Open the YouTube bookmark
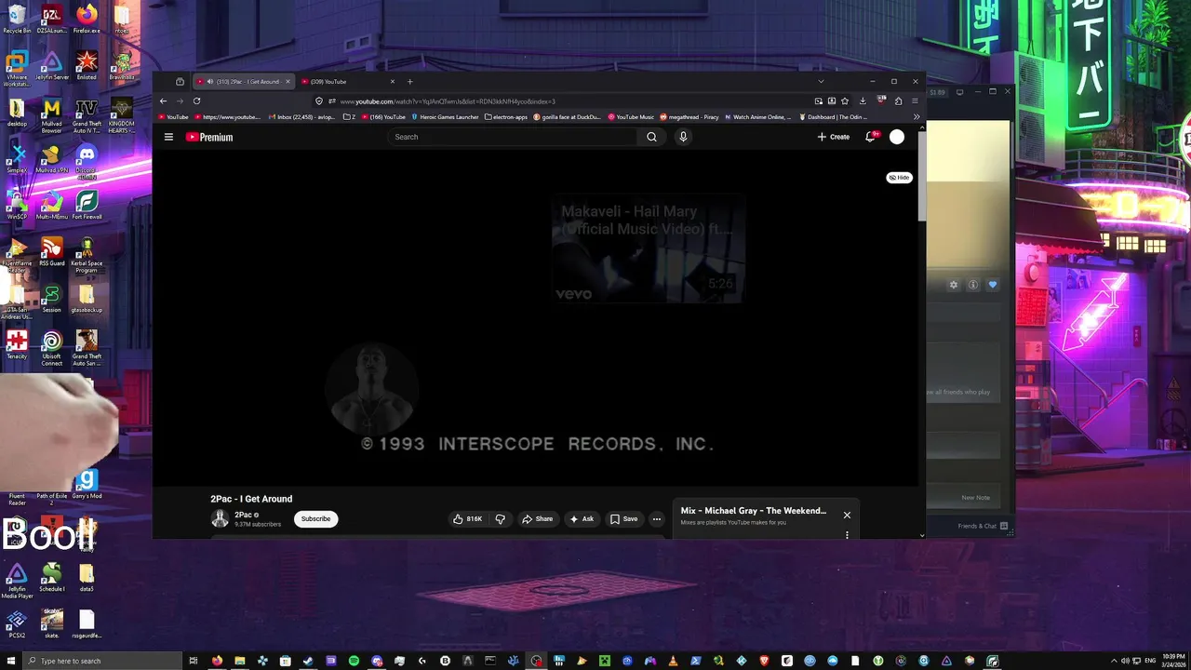 click(x=173, y=117)
